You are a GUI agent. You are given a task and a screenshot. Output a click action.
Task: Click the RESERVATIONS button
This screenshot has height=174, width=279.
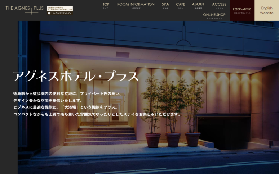pos(242,10)
